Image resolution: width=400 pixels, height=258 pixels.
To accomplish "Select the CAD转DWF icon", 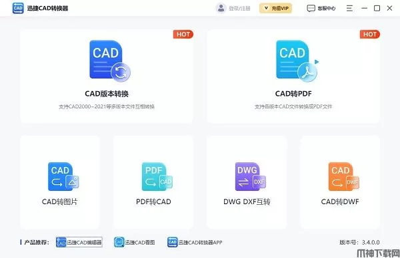I will [x=343, y=177].
